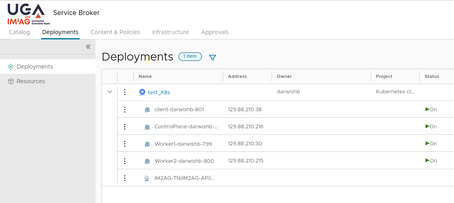Screen dimensions: 454x203
Task: Open three-dot menu for Worker1-darwishb-799
Action: [x=125, y=144]
